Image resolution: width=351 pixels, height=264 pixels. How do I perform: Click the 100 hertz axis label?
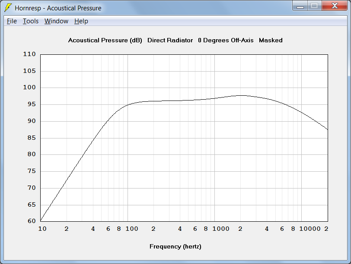[x=131, y=229]
